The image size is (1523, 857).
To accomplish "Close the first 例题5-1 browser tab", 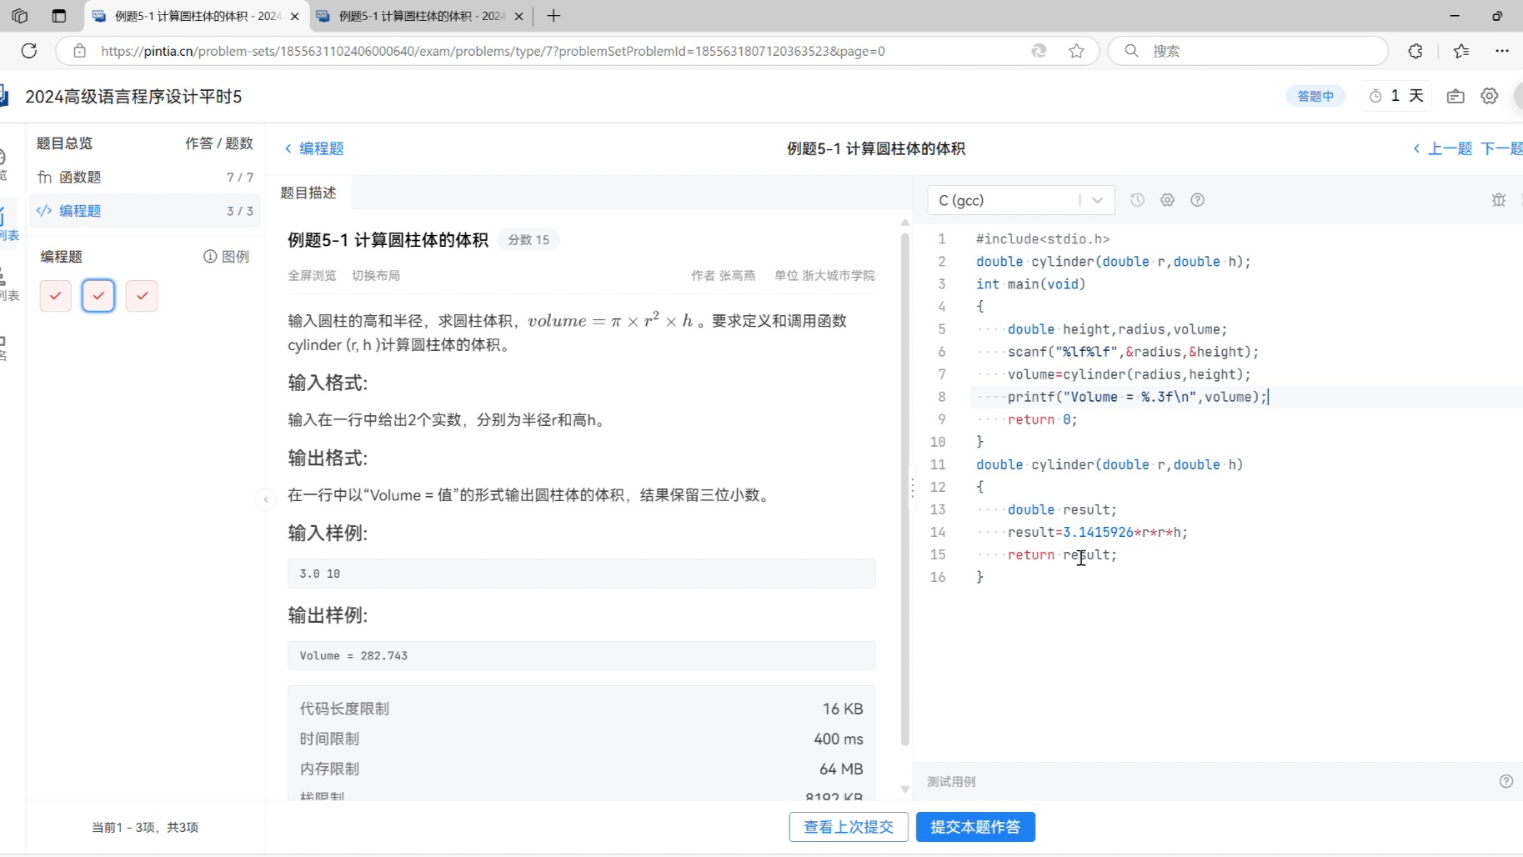I will (x=294, y=16).
